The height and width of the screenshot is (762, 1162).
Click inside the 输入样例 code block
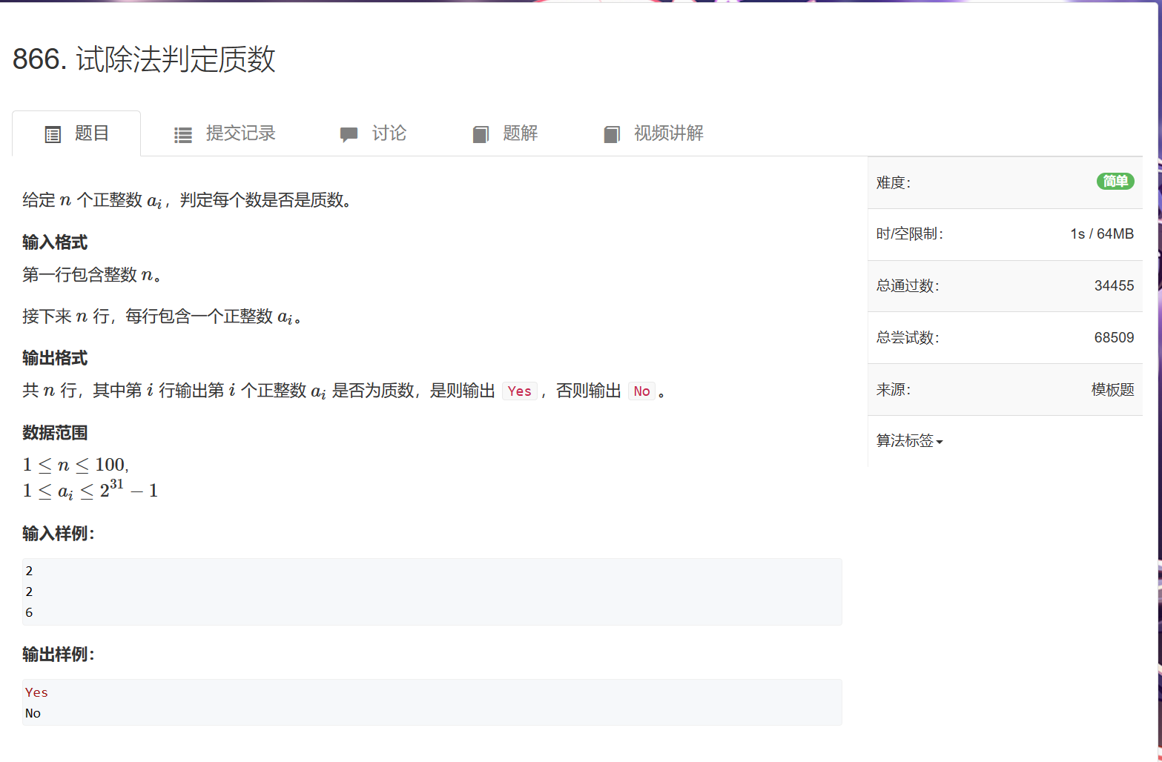(x=432, y=592)
